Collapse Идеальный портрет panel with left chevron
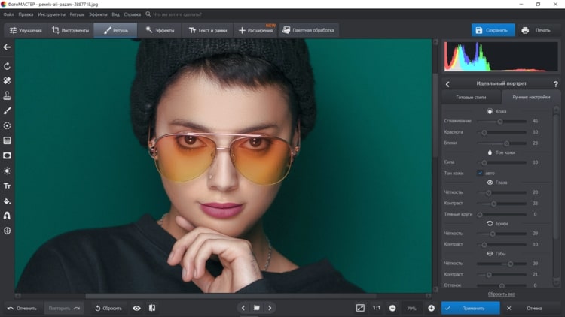 click(x=448, y=84)
